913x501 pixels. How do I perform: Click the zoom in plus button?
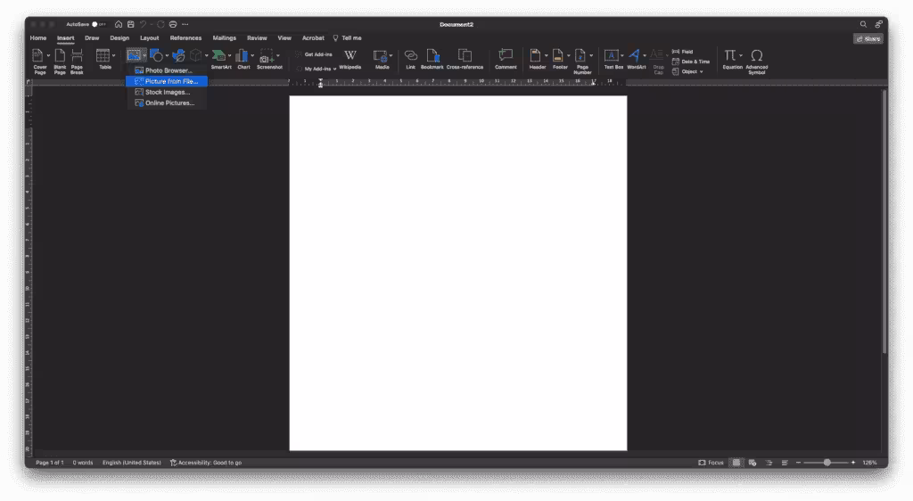click(x=853, y=463)
